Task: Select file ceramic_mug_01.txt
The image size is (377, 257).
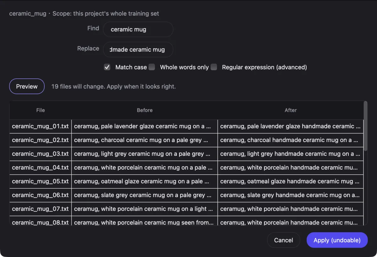Action: pos(40,126)
